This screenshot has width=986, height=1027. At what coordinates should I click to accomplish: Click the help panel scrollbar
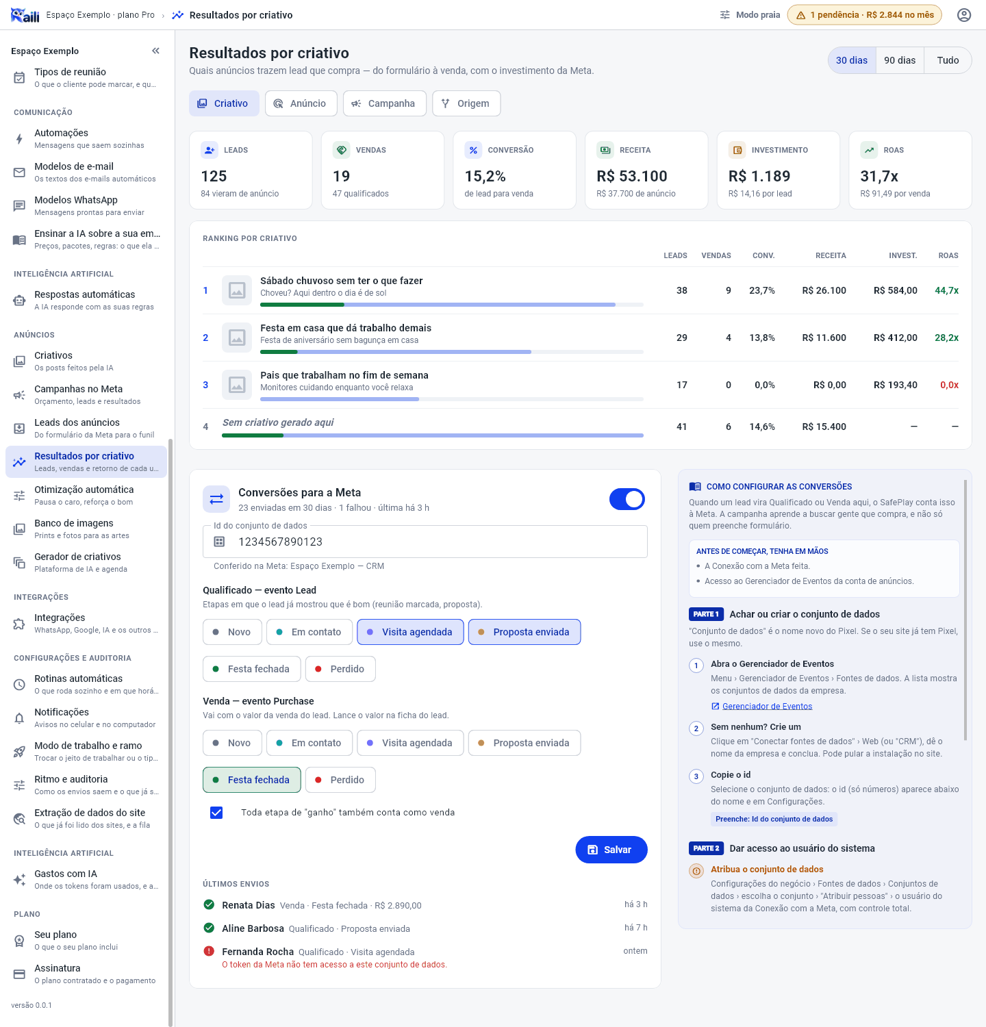pos(965,609)
